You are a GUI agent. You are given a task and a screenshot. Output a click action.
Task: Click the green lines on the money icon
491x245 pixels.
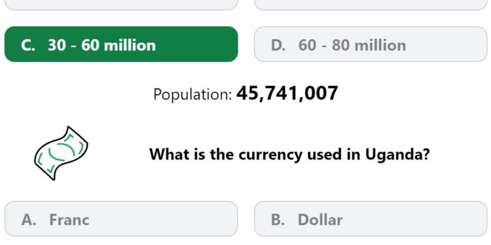coord(61,153)
